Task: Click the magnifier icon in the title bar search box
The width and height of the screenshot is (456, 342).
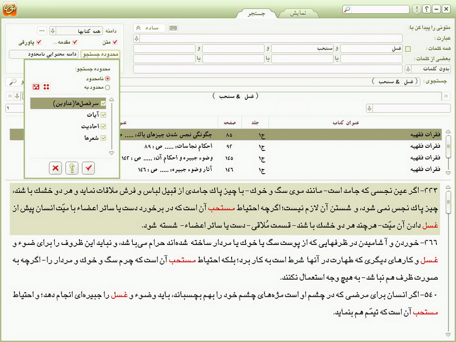Action: pyautogui.click(x=347, y=9)
